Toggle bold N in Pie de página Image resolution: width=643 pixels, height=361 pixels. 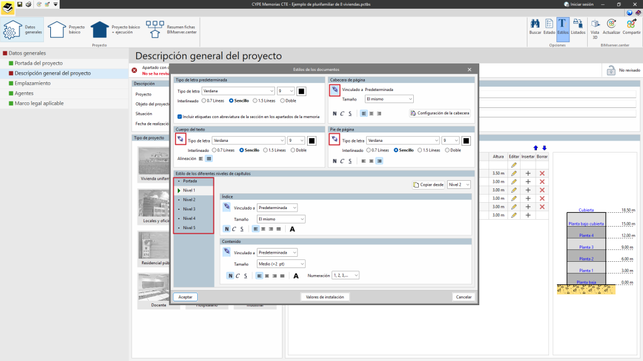(335, 161)
